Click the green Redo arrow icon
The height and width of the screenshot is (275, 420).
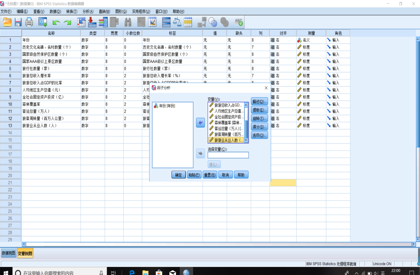pos(67,23)
